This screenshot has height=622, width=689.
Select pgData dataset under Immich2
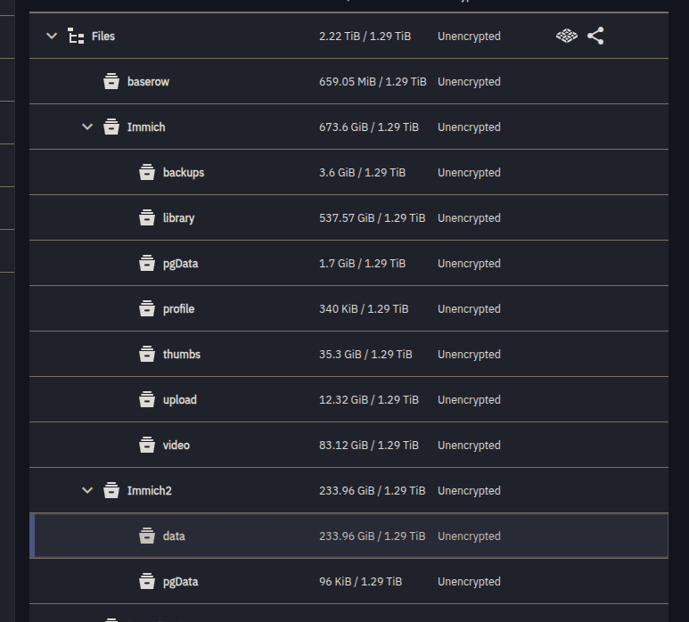tap(180, 582)
